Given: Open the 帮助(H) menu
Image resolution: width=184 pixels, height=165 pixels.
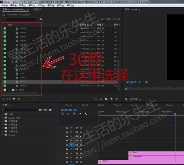Looking at the screenshot, I should pyautogui.click(x=70, y=6).
